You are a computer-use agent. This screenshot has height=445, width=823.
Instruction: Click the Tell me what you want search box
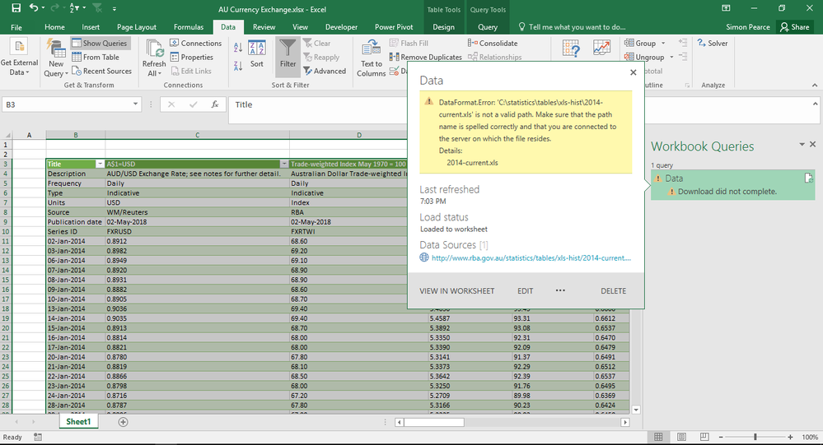[571, 26]
